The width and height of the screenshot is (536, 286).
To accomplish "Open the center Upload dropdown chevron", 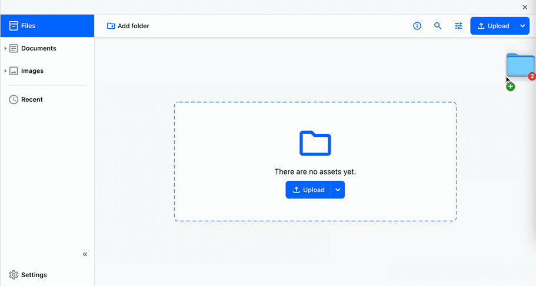I will [337, 190].
